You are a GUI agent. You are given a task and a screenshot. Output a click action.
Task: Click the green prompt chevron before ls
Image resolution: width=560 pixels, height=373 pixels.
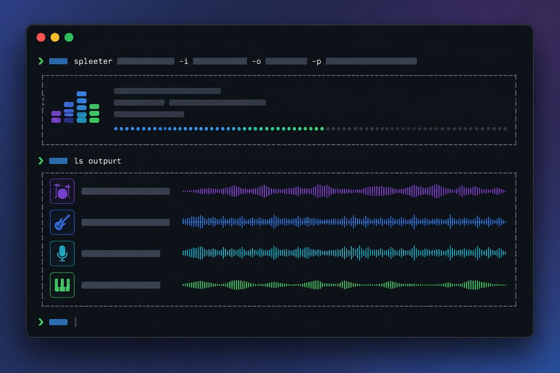click(40, 161)
